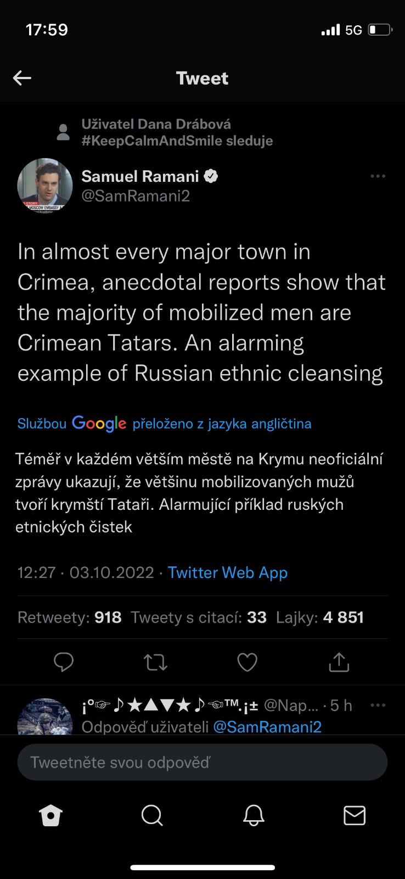
Task: Open the @SamRamani2 mention in the reply
Action: tap(267, 727)
